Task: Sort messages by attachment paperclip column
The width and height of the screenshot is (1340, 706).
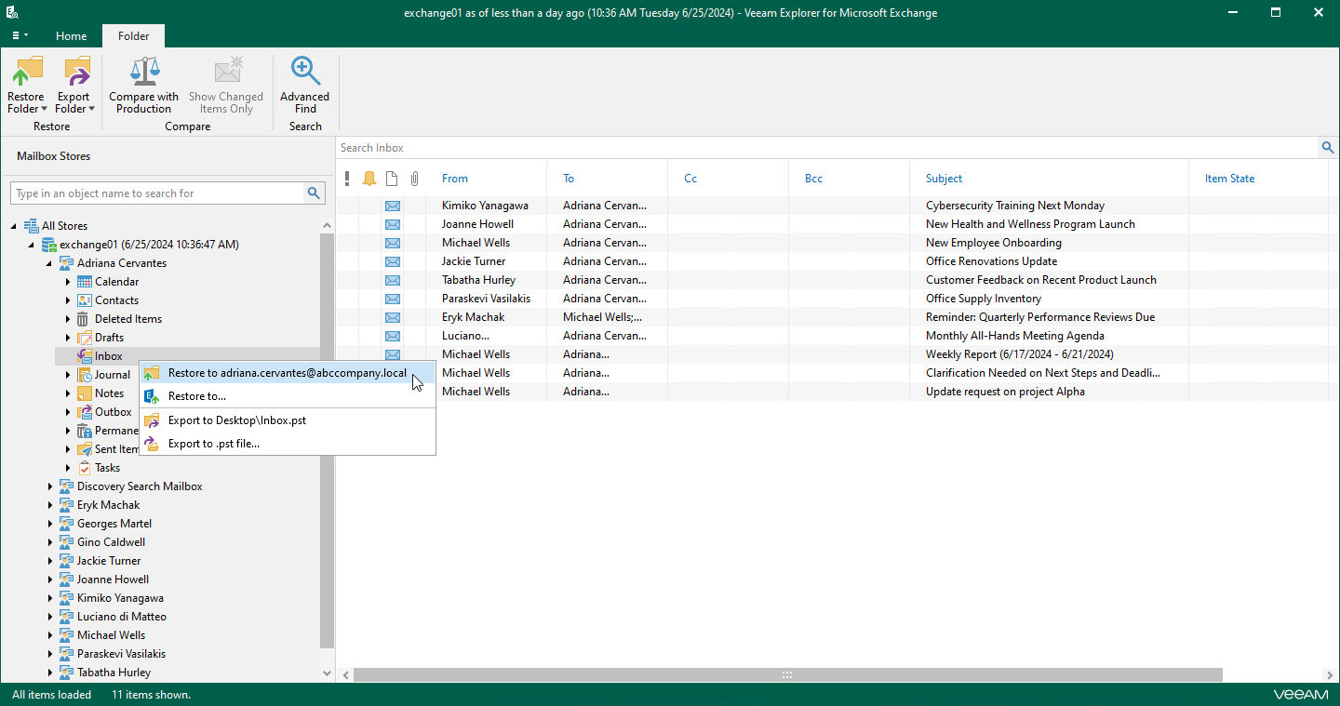Action: pos(416,179)
